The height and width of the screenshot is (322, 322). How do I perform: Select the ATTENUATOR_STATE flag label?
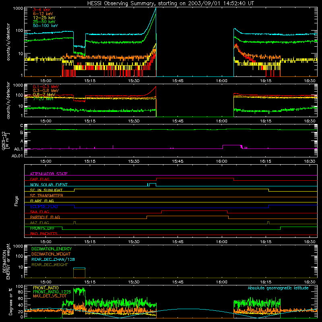point(49,174)
